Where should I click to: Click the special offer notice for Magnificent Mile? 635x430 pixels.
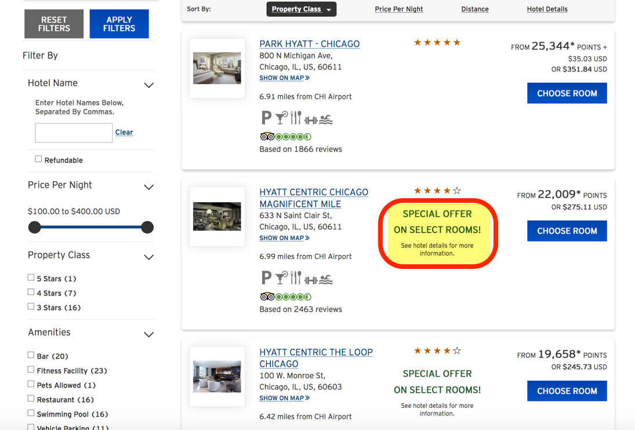437,233
